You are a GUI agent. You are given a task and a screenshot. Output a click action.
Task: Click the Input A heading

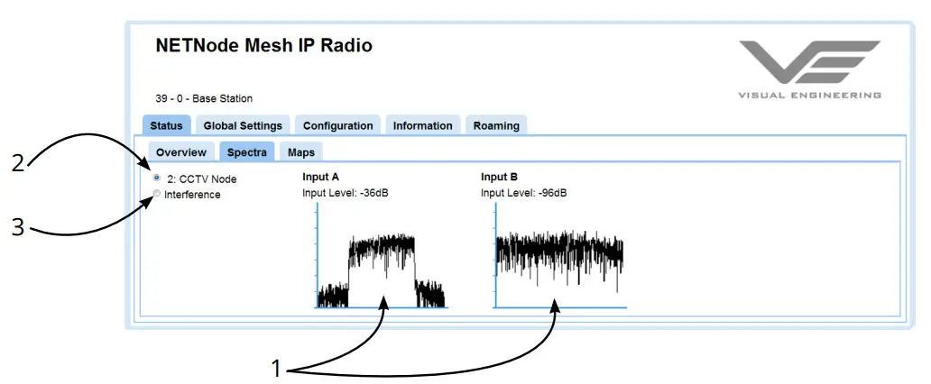[320, 177]
